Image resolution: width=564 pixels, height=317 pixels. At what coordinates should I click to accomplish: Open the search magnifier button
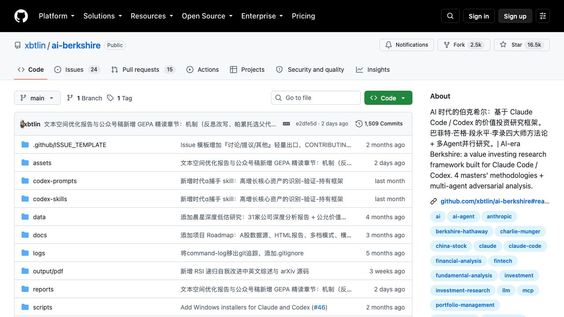click(450, 16)
